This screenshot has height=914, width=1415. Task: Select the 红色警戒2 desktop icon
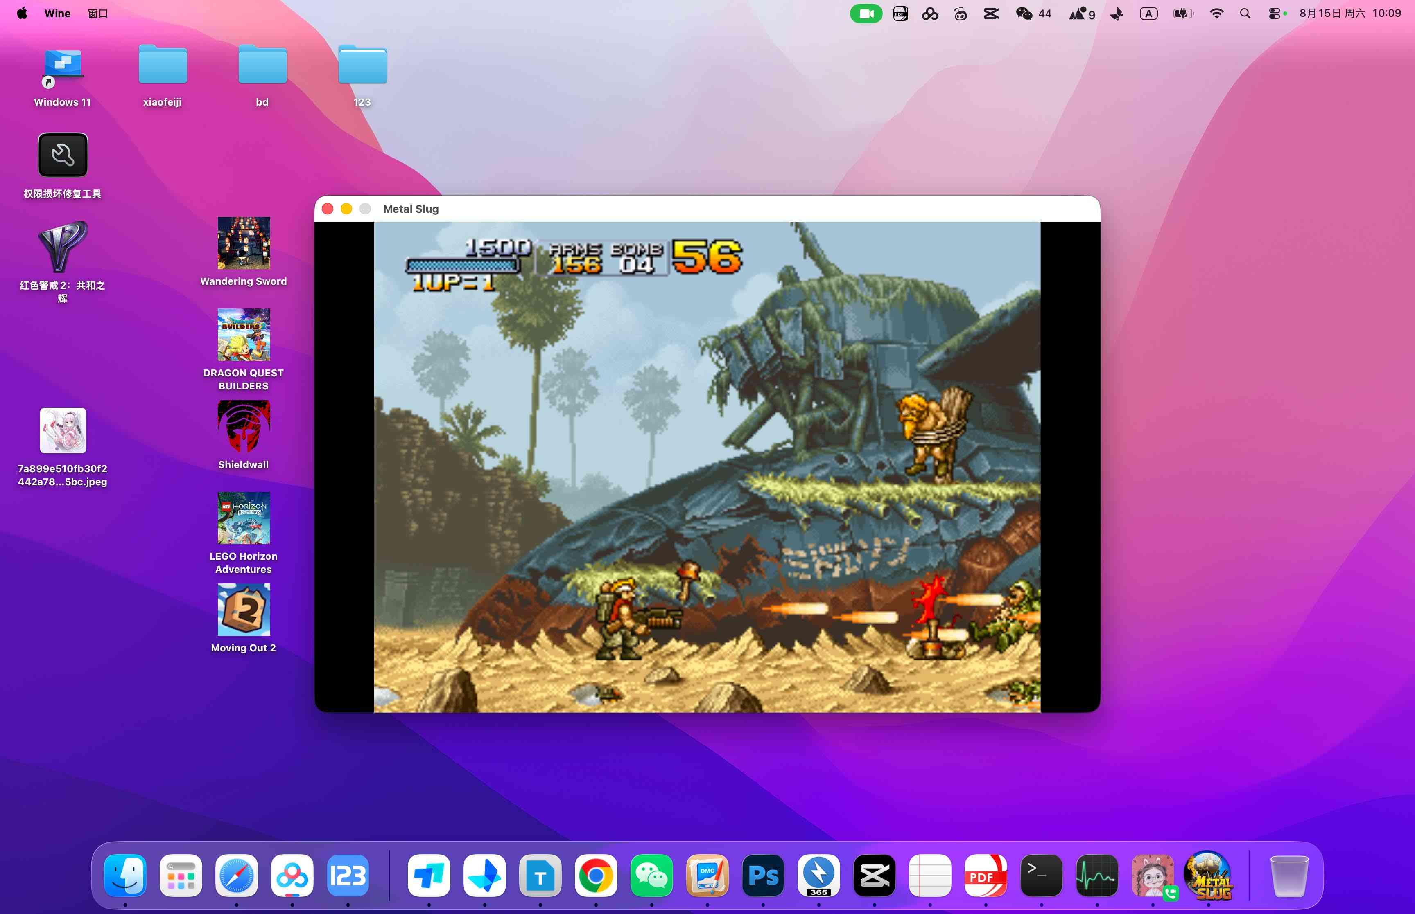point(62,246)
